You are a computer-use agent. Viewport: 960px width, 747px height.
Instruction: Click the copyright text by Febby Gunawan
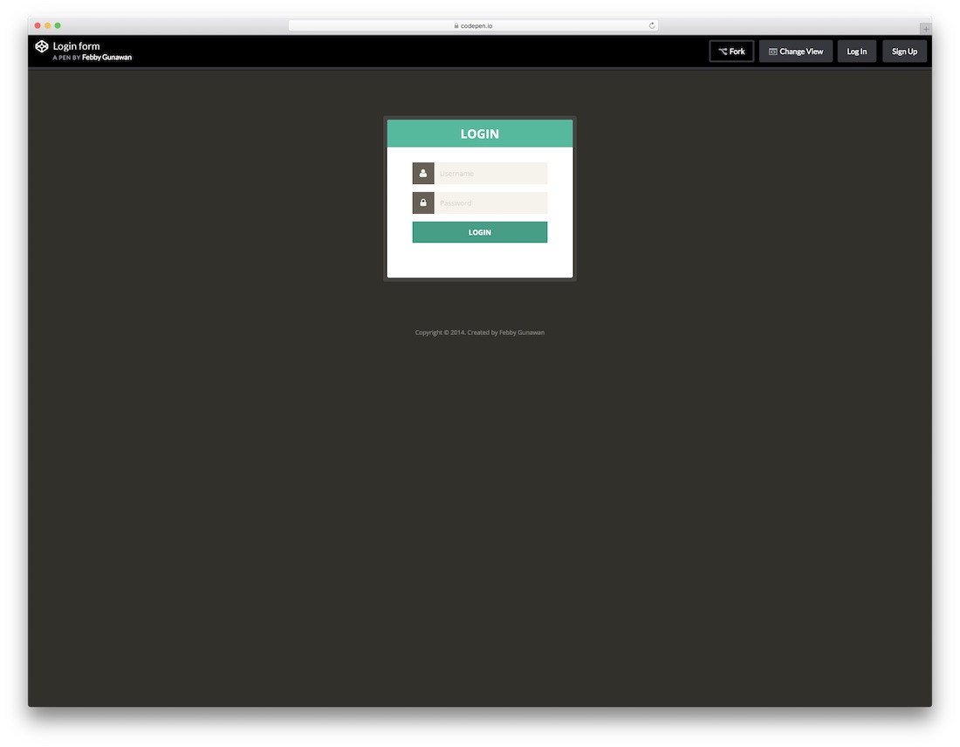479,332
